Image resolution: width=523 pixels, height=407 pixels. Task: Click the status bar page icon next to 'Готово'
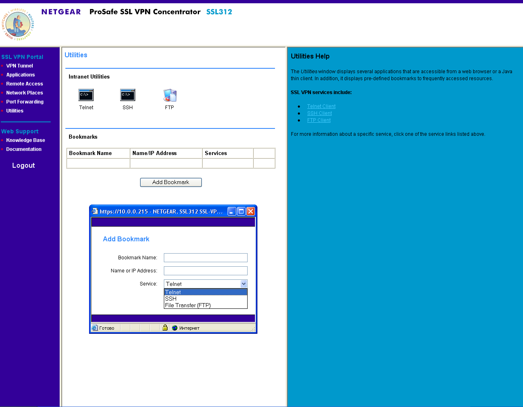tap(95, 328)
